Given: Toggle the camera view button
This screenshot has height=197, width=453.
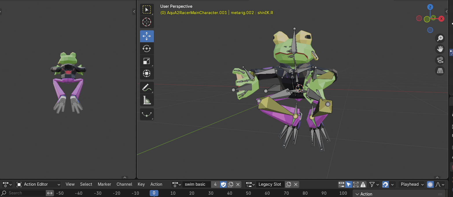Looking at the screenshot, I should click(x=440, y=60).
